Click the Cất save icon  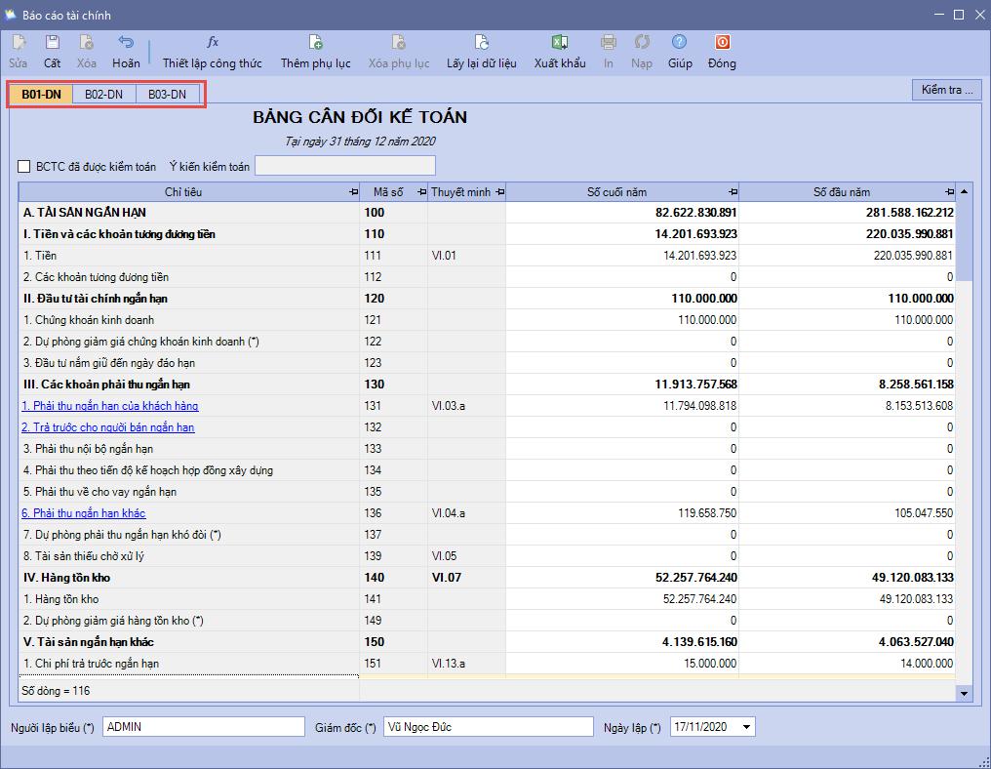click(x=52, y=43)
